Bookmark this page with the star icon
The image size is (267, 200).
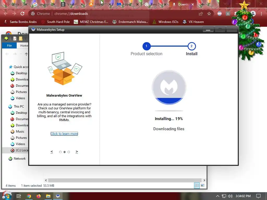(x=209, y=14)
